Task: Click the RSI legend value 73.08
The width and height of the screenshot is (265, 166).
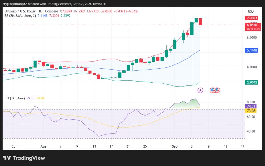Action: click(40, 98)
